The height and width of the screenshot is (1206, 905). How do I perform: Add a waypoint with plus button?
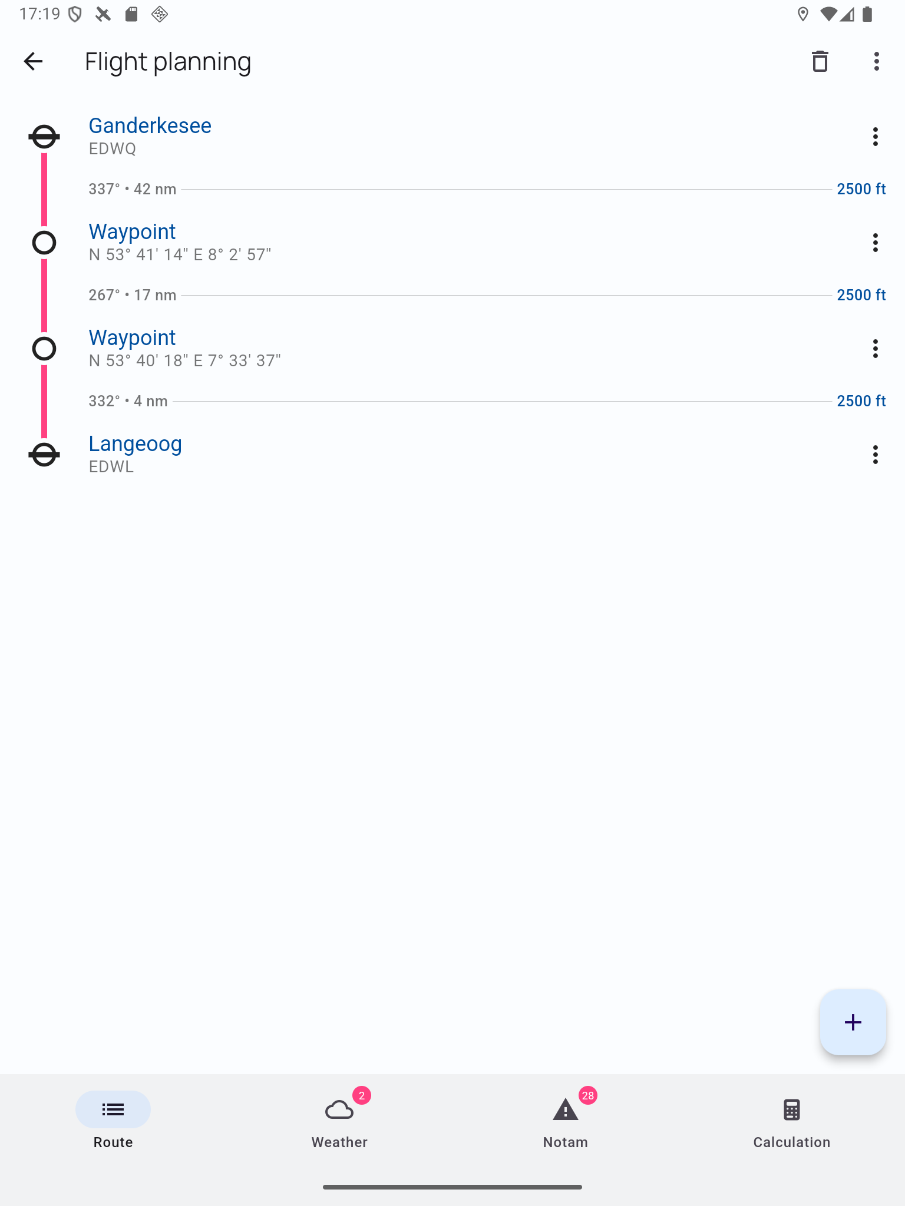click(853, 1022)
